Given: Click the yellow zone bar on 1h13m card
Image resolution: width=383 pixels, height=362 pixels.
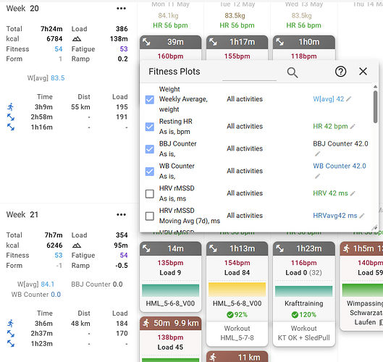Looking at the screenshot, I should pos(237,290).
